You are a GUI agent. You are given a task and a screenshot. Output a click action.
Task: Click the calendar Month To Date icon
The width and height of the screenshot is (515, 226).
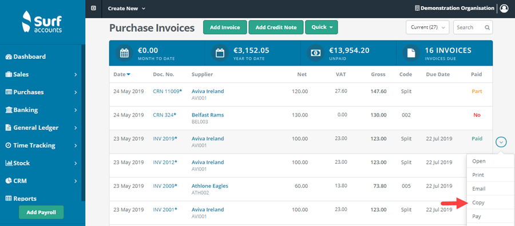point(124,53)
